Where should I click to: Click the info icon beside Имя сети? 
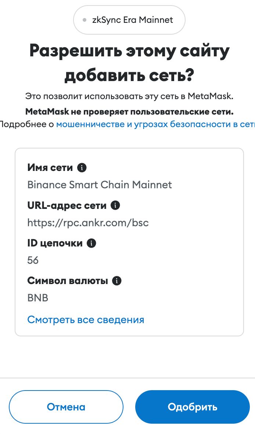point(82,168)
